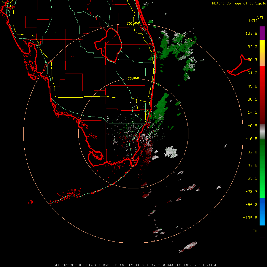Click the gray near-zero segment of color bar
The width and height of the screenshot is (267, 267).
tap(262, 132)
